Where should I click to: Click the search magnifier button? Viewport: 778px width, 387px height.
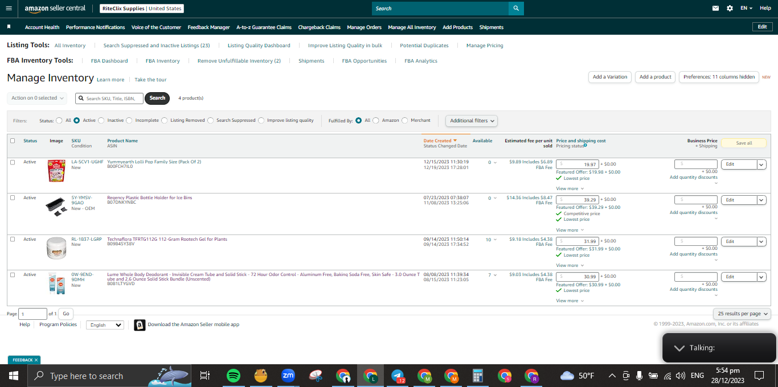(x=516, y=9)
